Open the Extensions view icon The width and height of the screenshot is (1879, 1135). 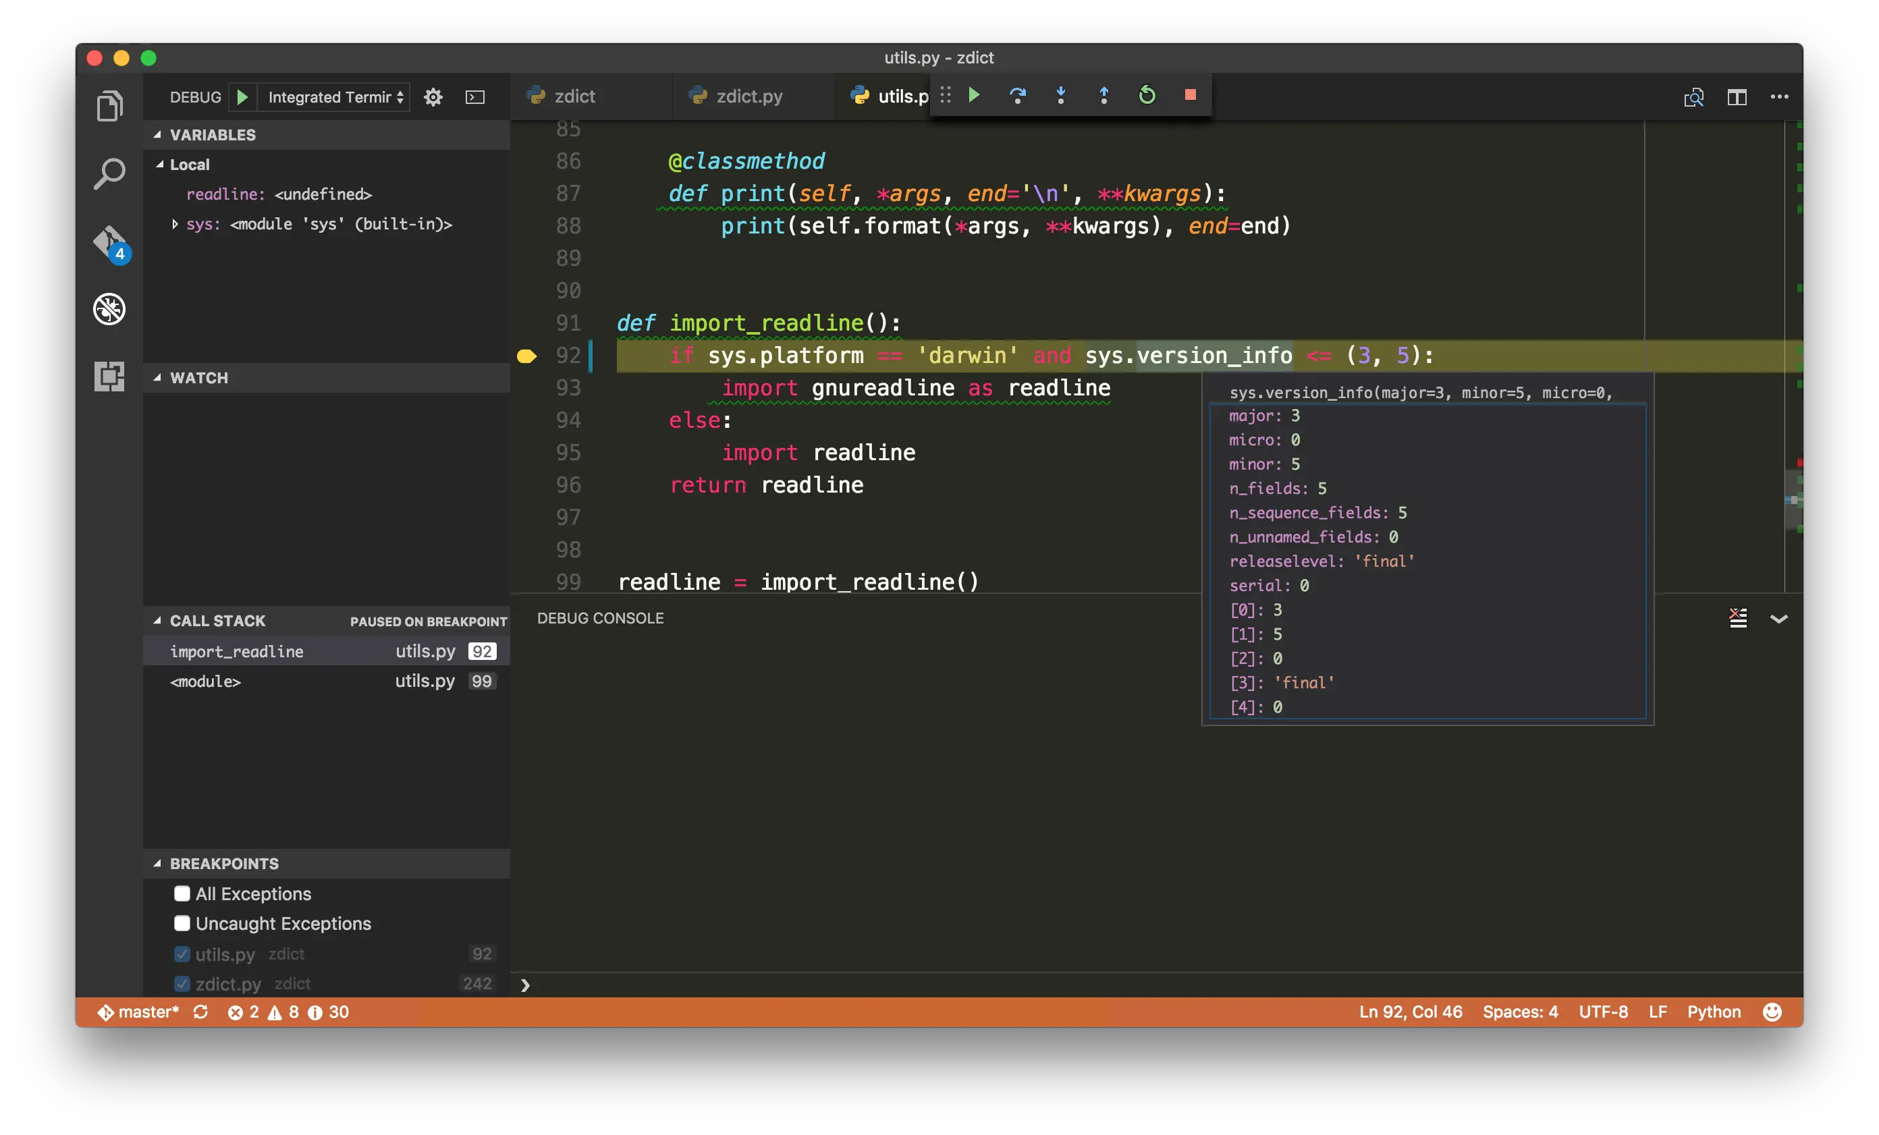point(109,377)
